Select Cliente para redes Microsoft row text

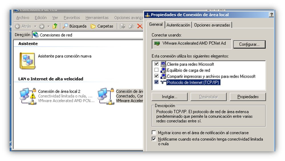pyautogui.click(x=190, y=64)
